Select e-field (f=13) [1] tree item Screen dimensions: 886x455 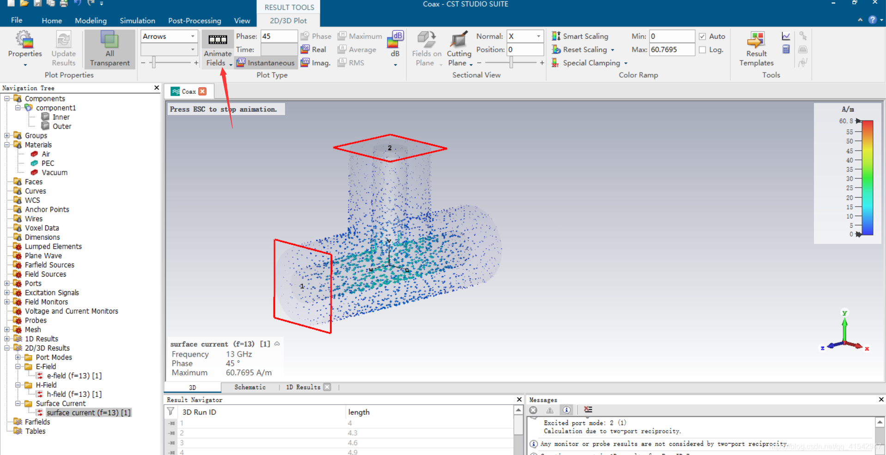point(74,376)
